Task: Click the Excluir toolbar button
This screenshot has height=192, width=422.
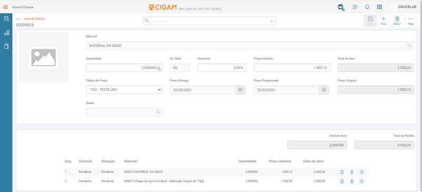Action: coord(397,21)
